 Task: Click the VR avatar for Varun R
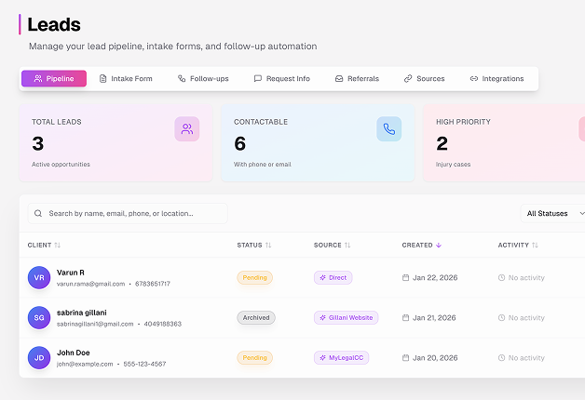39,277
